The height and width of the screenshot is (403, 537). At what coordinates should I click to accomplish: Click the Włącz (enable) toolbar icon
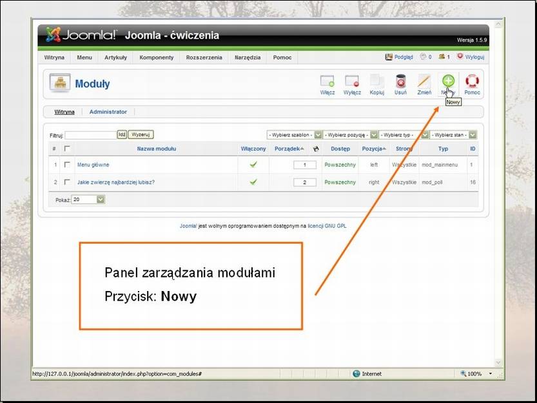point(327,81)
